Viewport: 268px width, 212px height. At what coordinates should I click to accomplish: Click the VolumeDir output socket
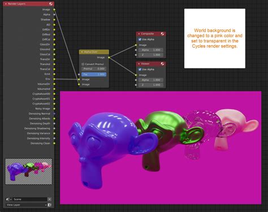(x=54, y=84)
